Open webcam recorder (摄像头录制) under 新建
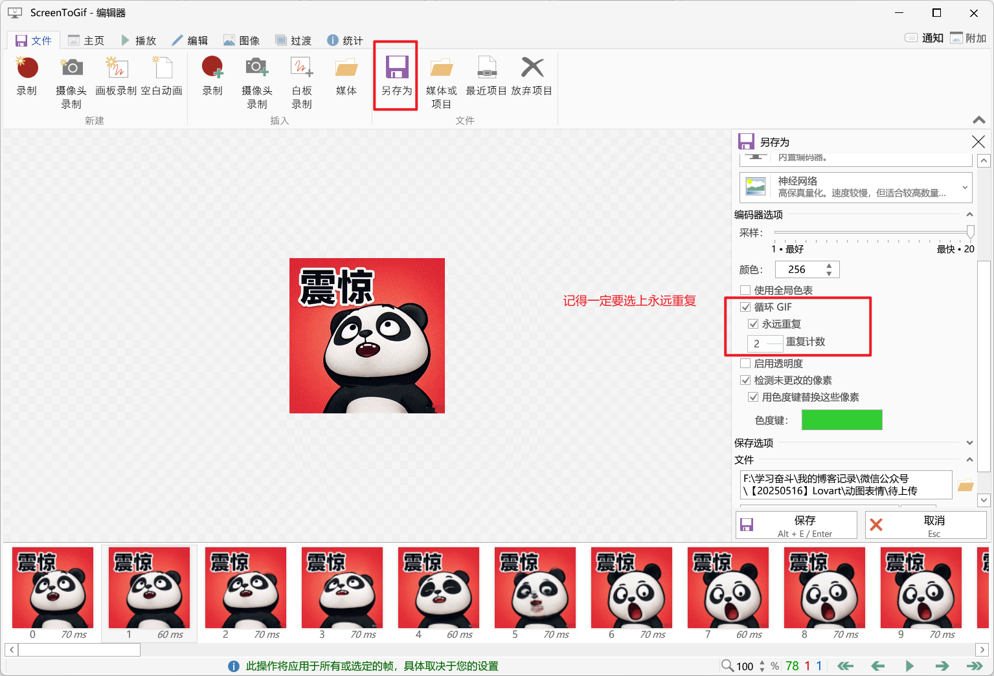This screenshot has width=994, height=676. coord(71,83)
